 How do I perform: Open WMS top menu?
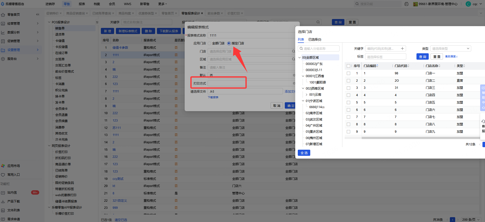click(x=128, y=4)
